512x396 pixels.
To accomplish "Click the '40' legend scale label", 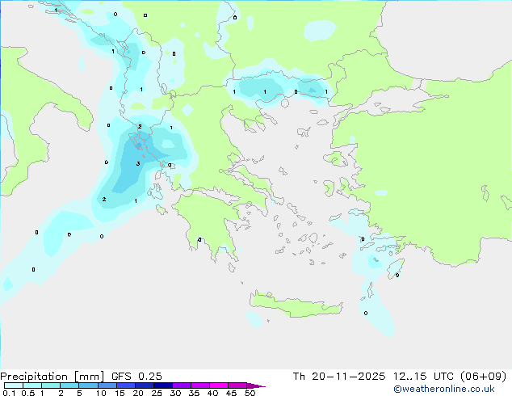I will pyautogui.click(x=212, y=393).
